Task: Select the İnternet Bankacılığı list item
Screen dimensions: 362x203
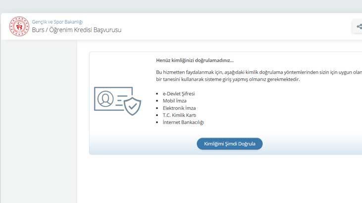Action: click(183, 122)
